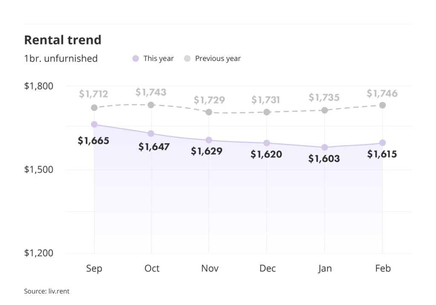436x305 pixels.
Task: Select this year's Sep data point
Action: (x=94, y=124)
